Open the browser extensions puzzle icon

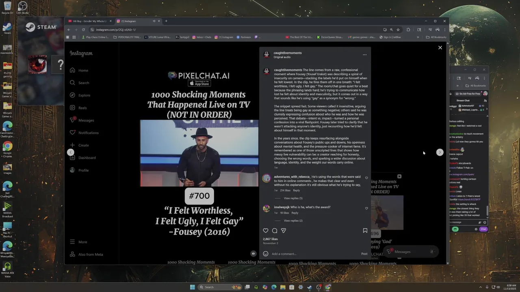click(408, 30)
